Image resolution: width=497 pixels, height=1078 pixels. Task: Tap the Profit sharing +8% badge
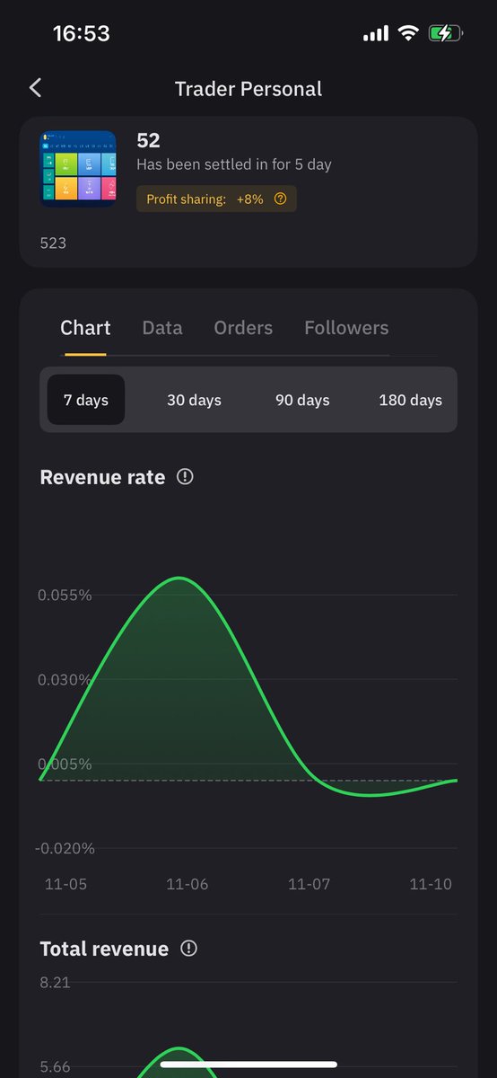[x=216, y=199]
